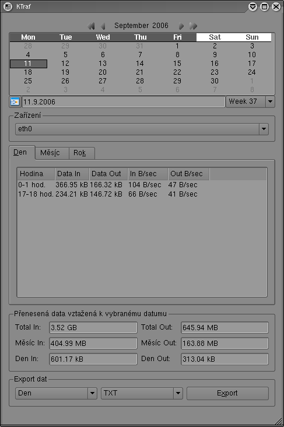Switch to the Rok tab

(81, 153)
